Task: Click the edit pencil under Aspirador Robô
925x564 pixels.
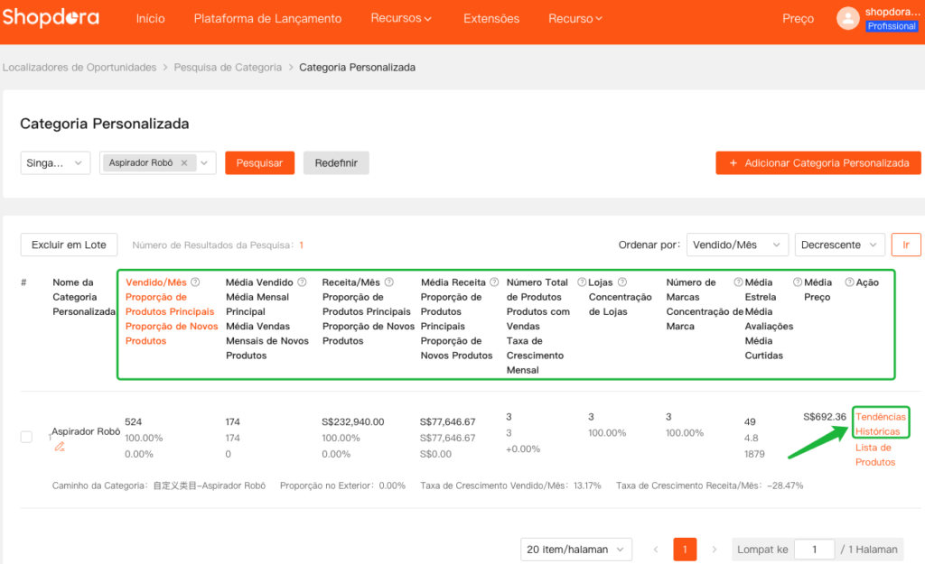Action: coord(60,446)
